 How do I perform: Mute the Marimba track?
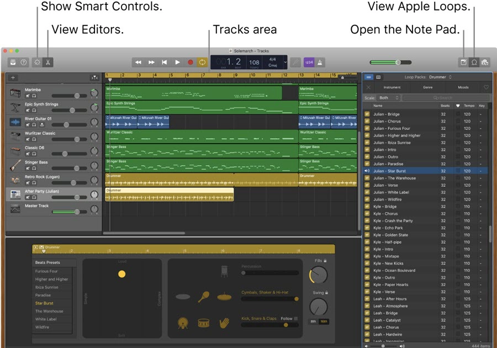click(28, 96)
